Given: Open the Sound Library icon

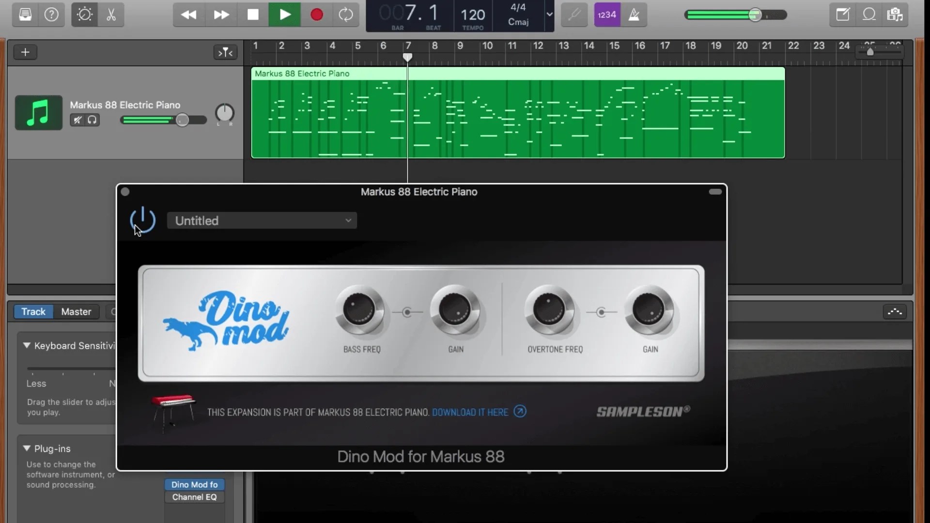Looking at the screenshot, I should 25,15.
